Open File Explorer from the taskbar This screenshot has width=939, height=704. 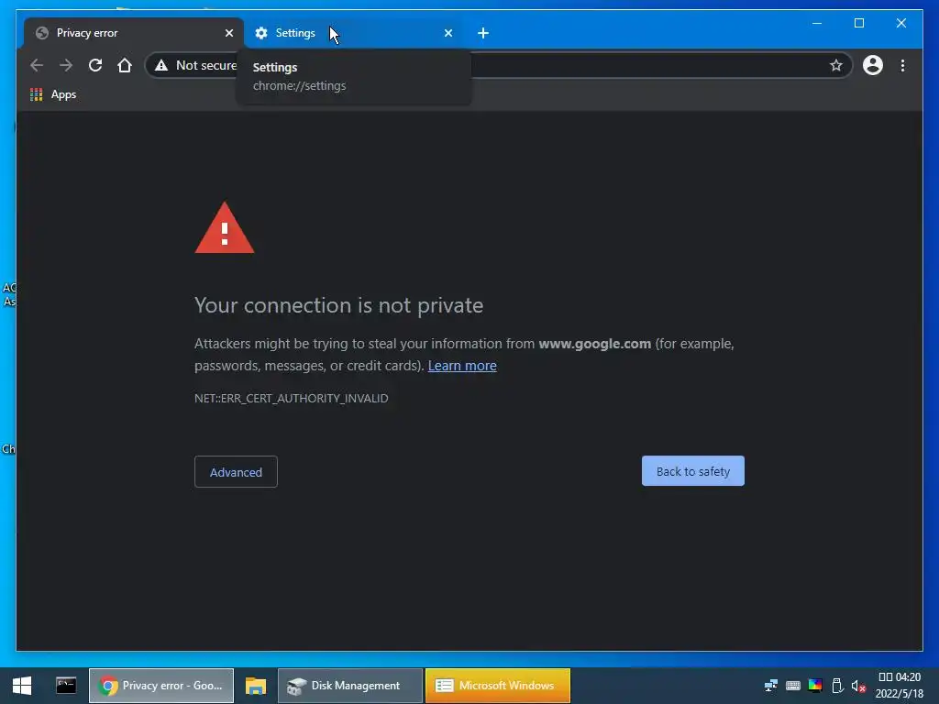(256, 686)
